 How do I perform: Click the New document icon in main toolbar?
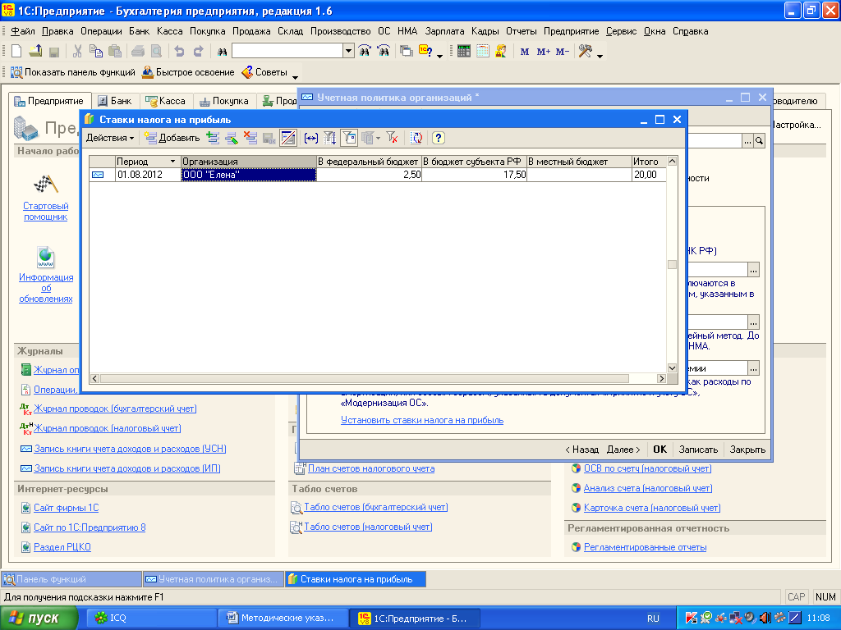[16, 52]
